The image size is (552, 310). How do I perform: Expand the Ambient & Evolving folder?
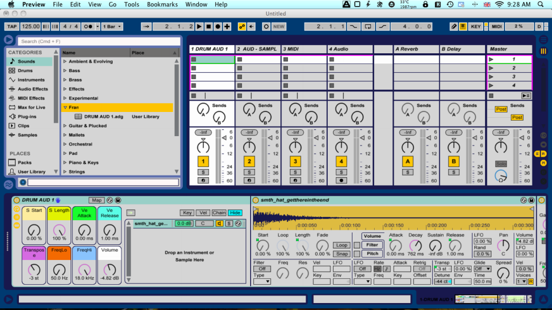click(65, 61)
